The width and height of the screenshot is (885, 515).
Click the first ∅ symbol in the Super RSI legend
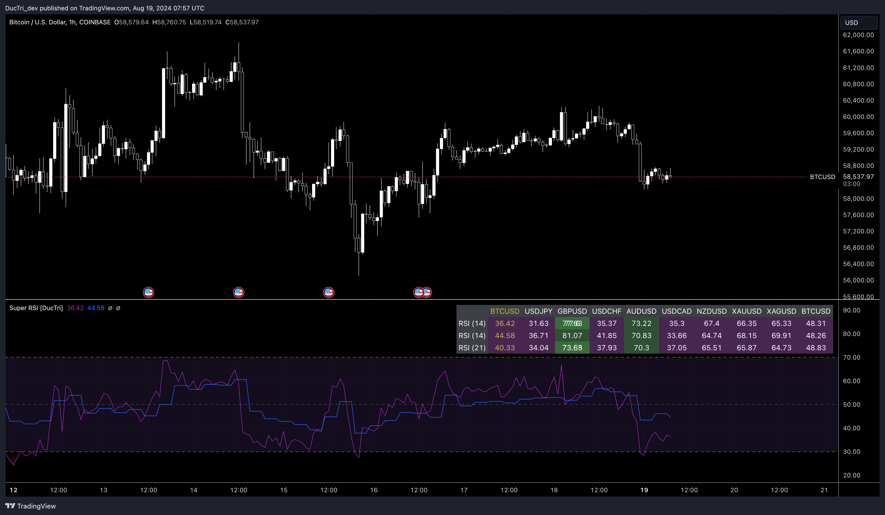click(110, 308)
